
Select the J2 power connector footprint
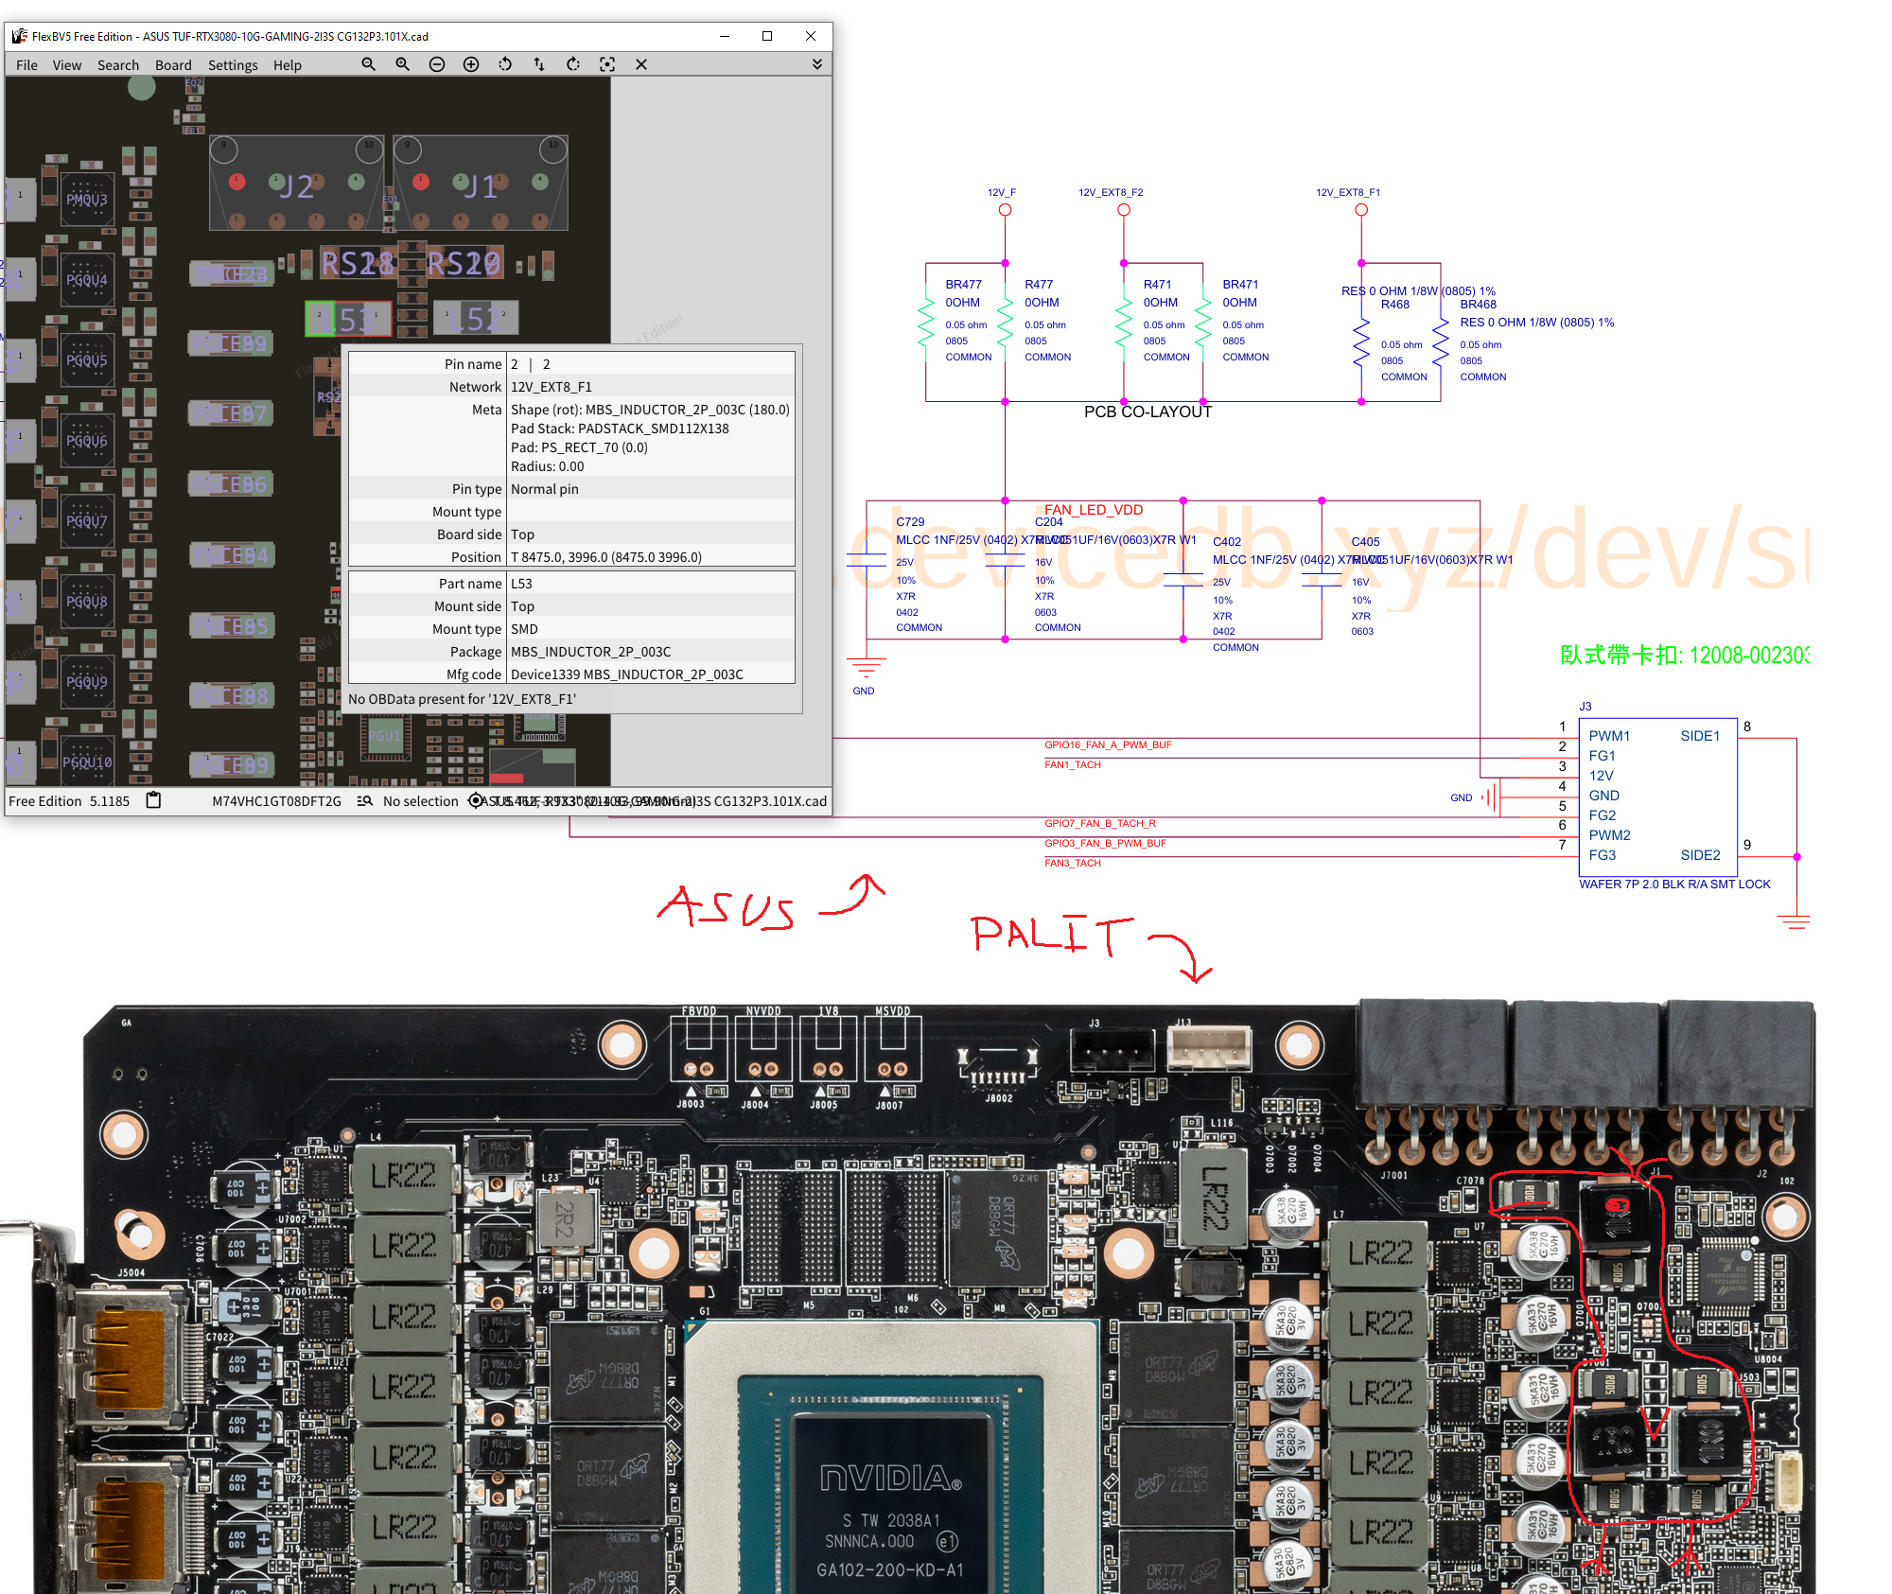pos(296,184)
